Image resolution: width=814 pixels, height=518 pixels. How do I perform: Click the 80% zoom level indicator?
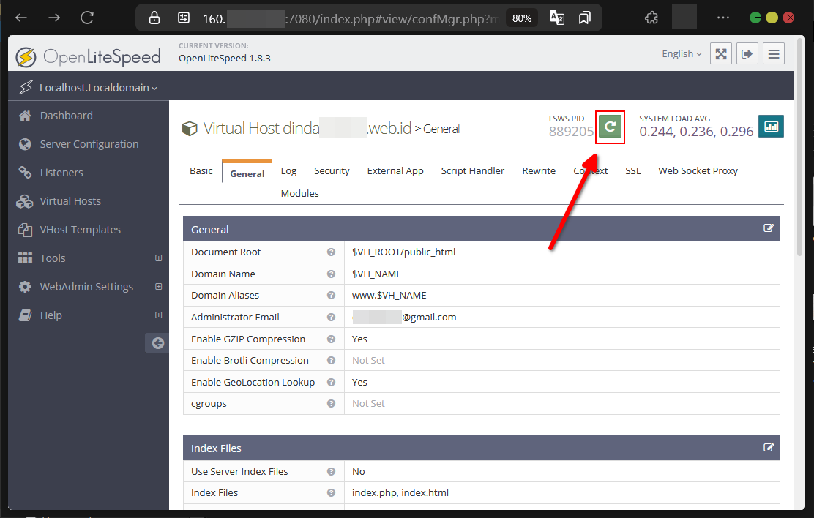click(x=521, y=18)
